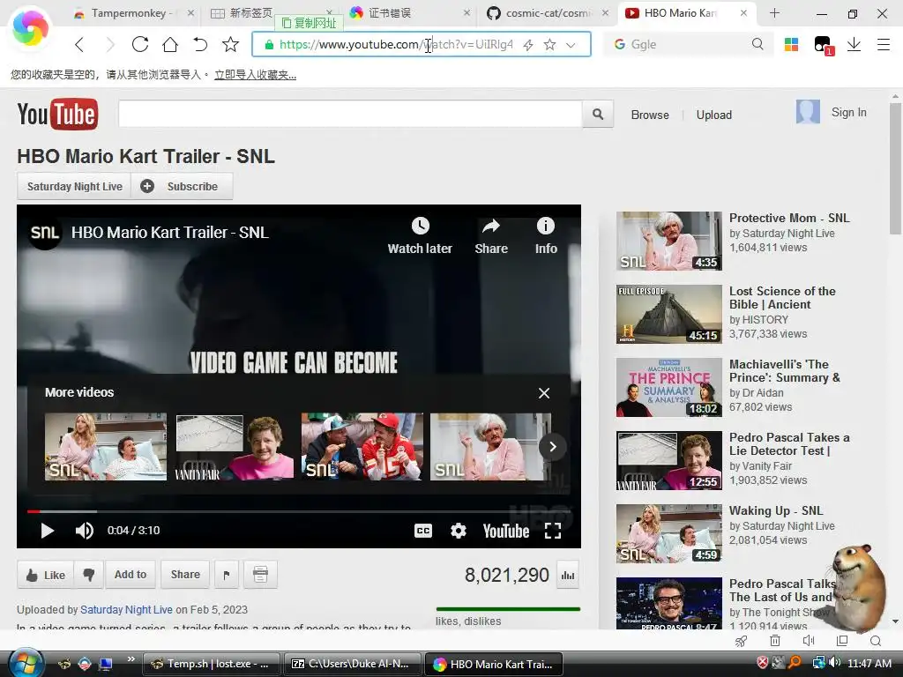Image resolution: width=903 pixels, height=677 pixels.
Task: Open the Saturday Night Live channel button
Action: click(x=74, y=187)
